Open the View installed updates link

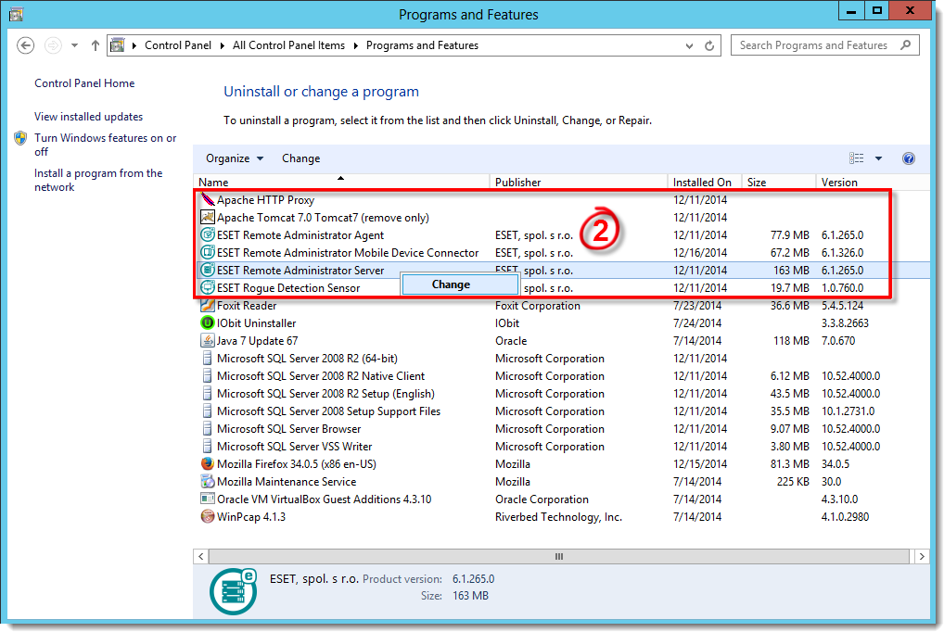tap(88, 116)
